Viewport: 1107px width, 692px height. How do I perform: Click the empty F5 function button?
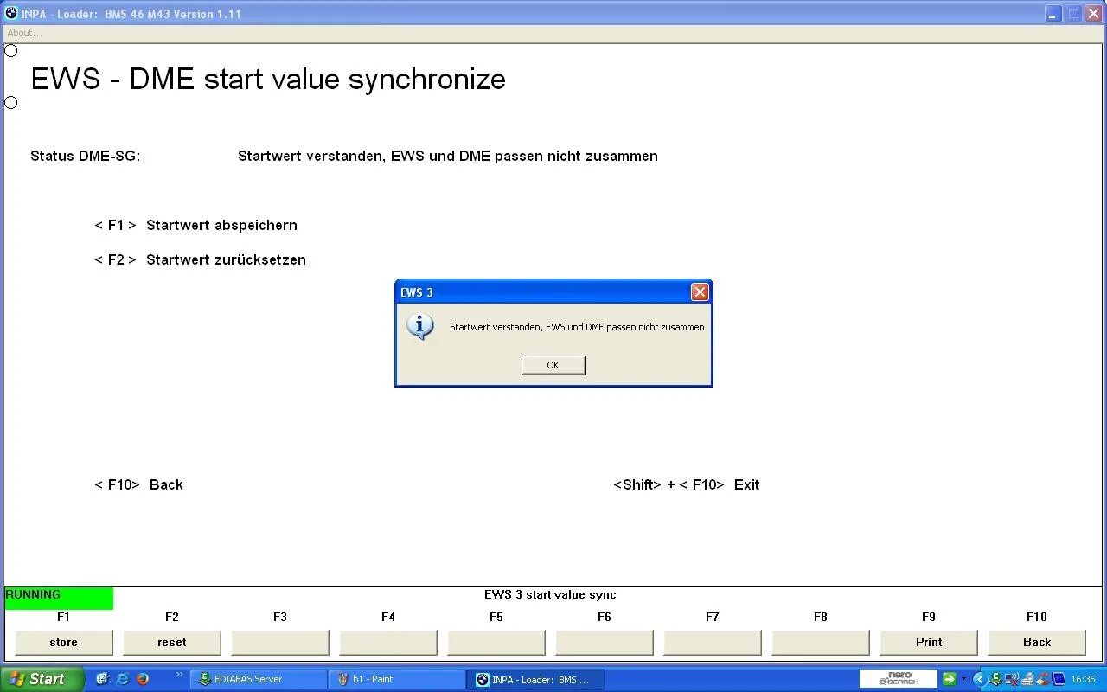(x=496, y=642)
